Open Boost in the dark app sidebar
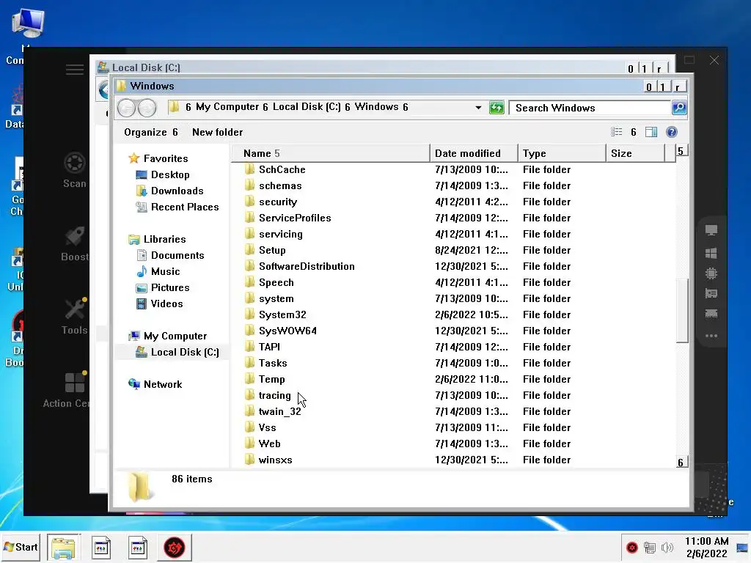The height and width of the screenshot is (563, 751). coord(75,243)
